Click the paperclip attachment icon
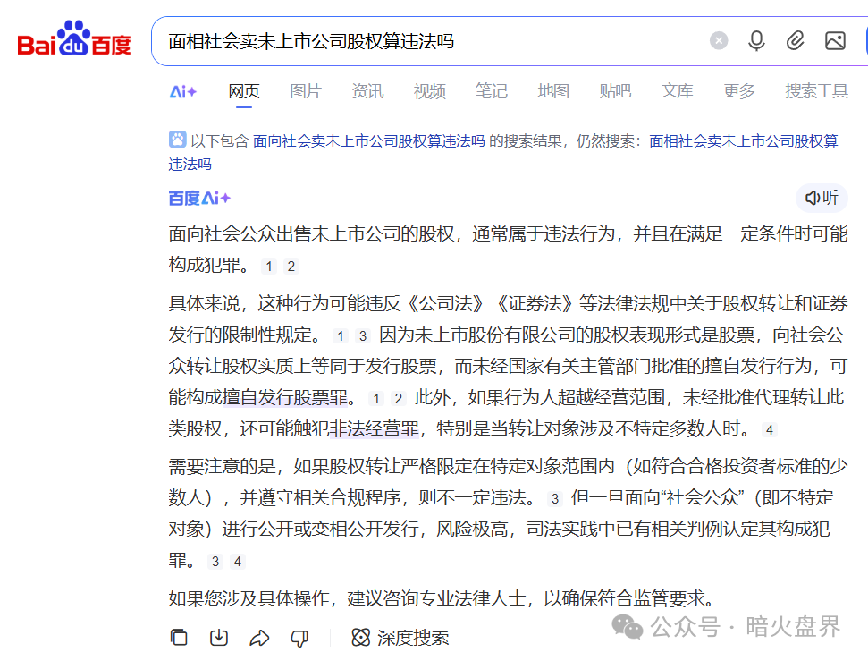The width and height of the screenshot is (868, 661). pos(796,40)
